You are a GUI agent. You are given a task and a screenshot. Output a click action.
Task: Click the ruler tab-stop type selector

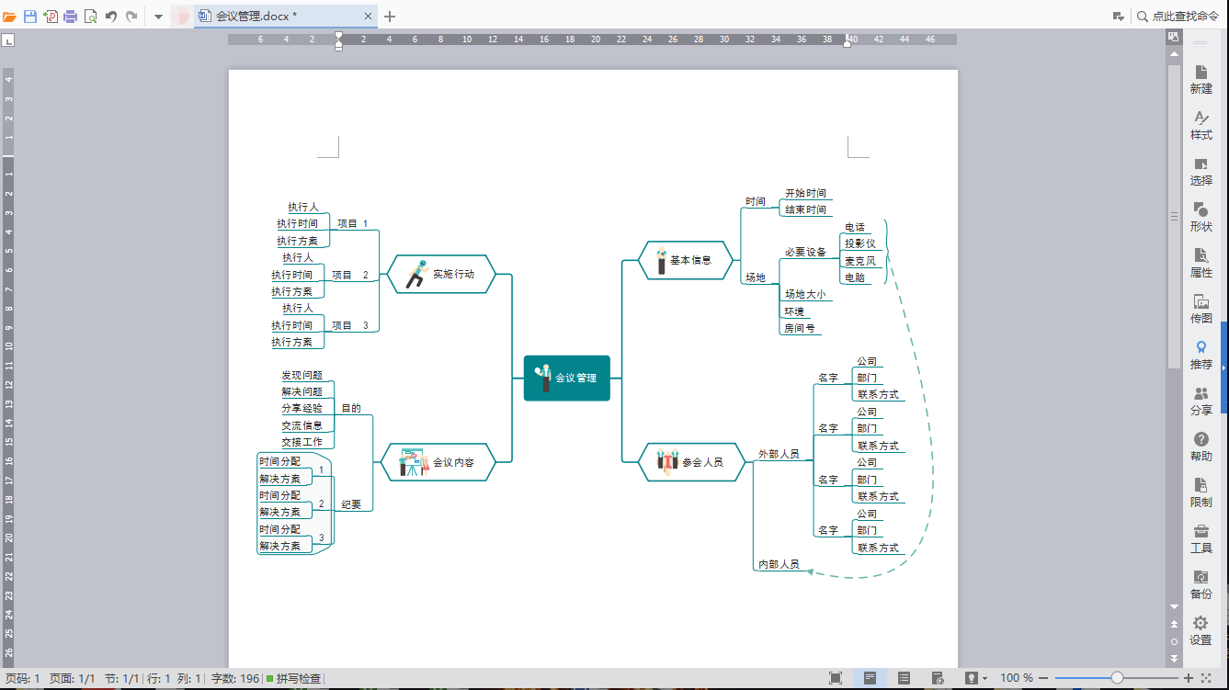point(8,40)
